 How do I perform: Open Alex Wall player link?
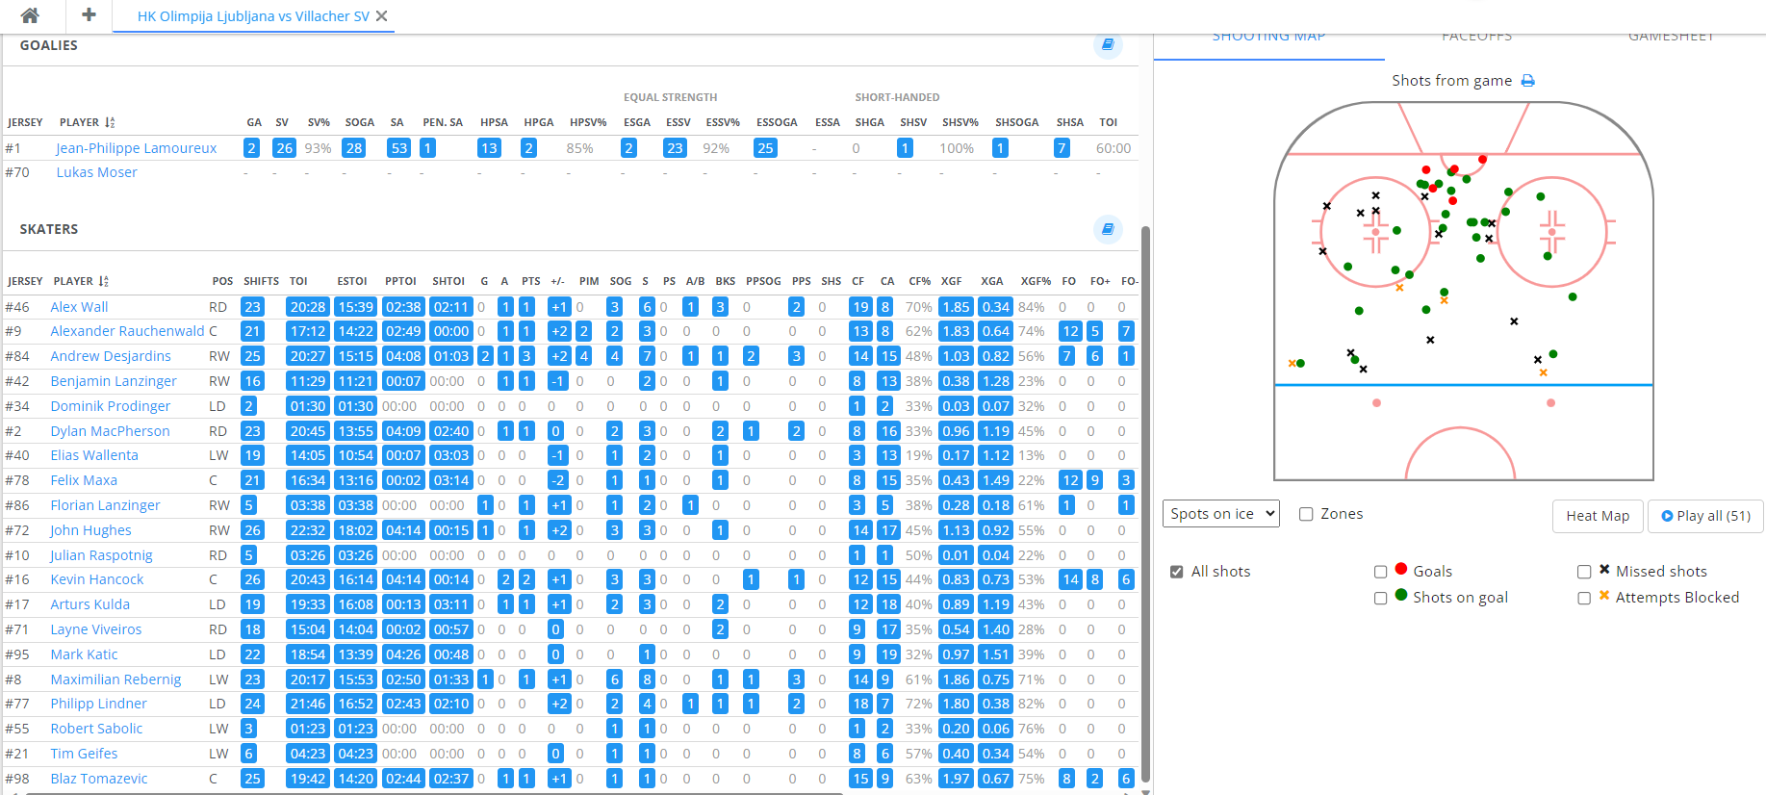pyautogui.click(x=79, y=307)
